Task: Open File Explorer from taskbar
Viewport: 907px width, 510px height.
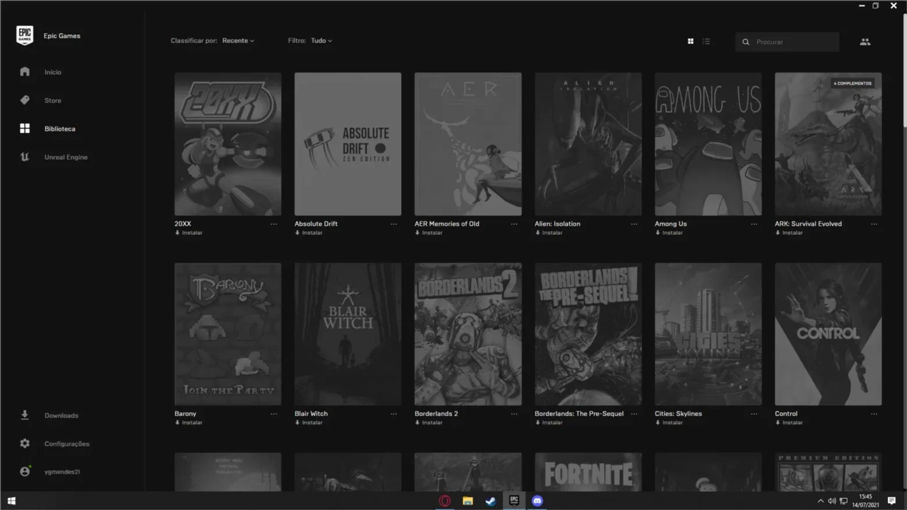Action: [x=468, y=501]
